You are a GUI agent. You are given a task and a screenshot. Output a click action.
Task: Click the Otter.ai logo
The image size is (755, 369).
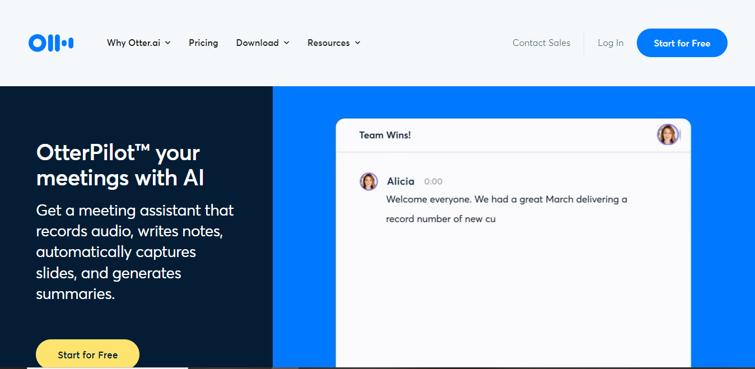[x=51, y=43]
